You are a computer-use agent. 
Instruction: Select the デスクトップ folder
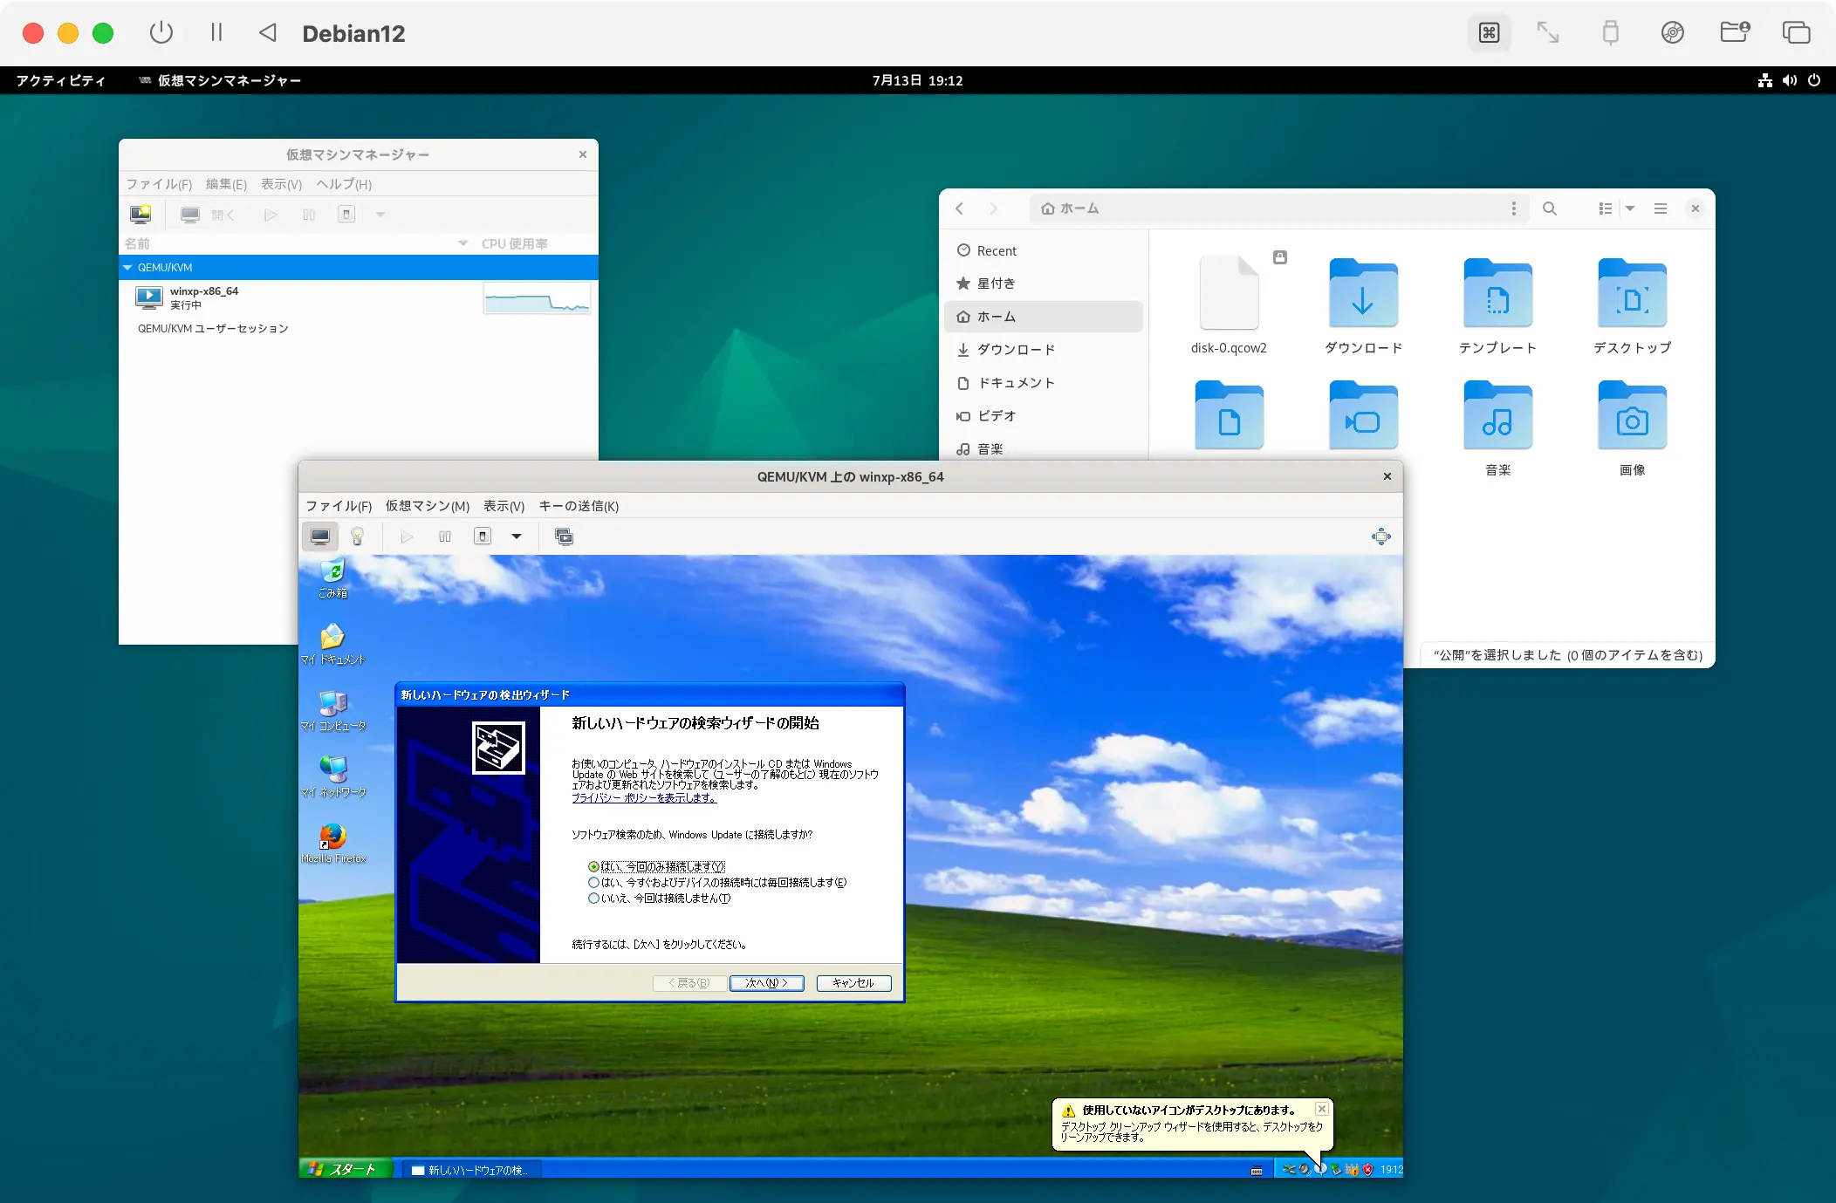pyautogui.click(x=1632, y=304)
